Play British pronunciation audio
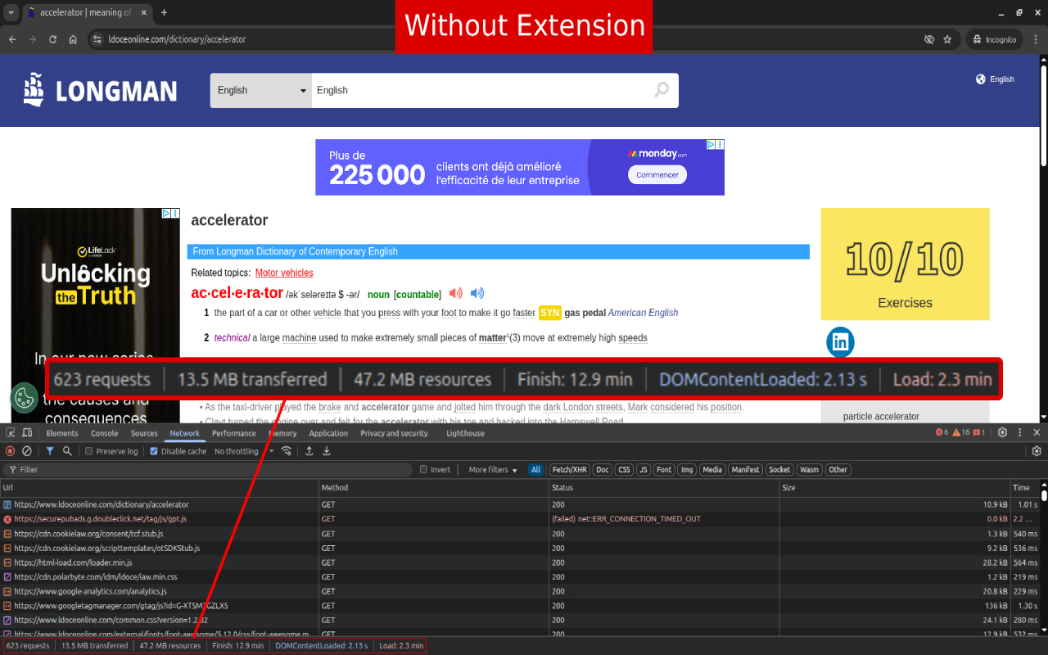This screenshot has width=1048, height=655. pyautogui.click(x=456, y=293)
